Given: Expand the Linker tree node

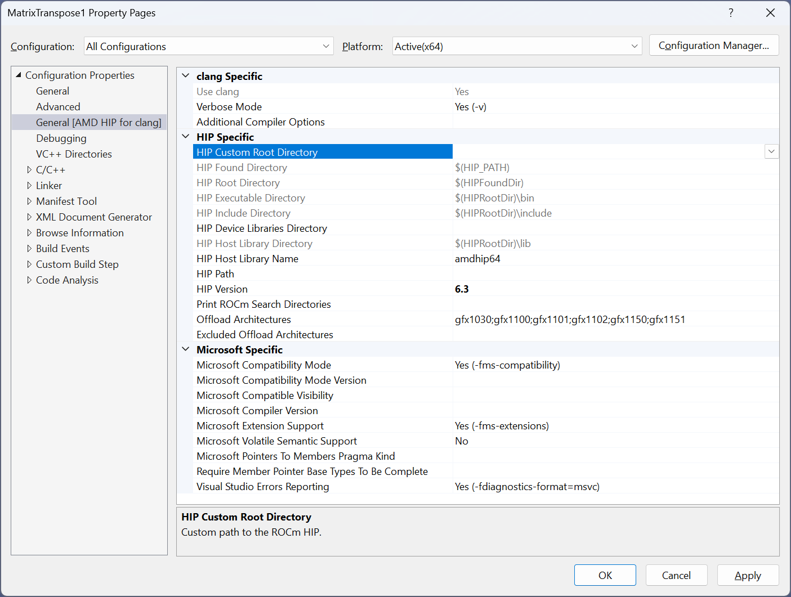Looking at the screenshot, I should (29, 185).
